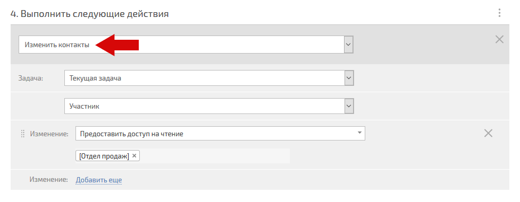
Task: Open the three-dot menu for step 4
Action: coord(499,13)
